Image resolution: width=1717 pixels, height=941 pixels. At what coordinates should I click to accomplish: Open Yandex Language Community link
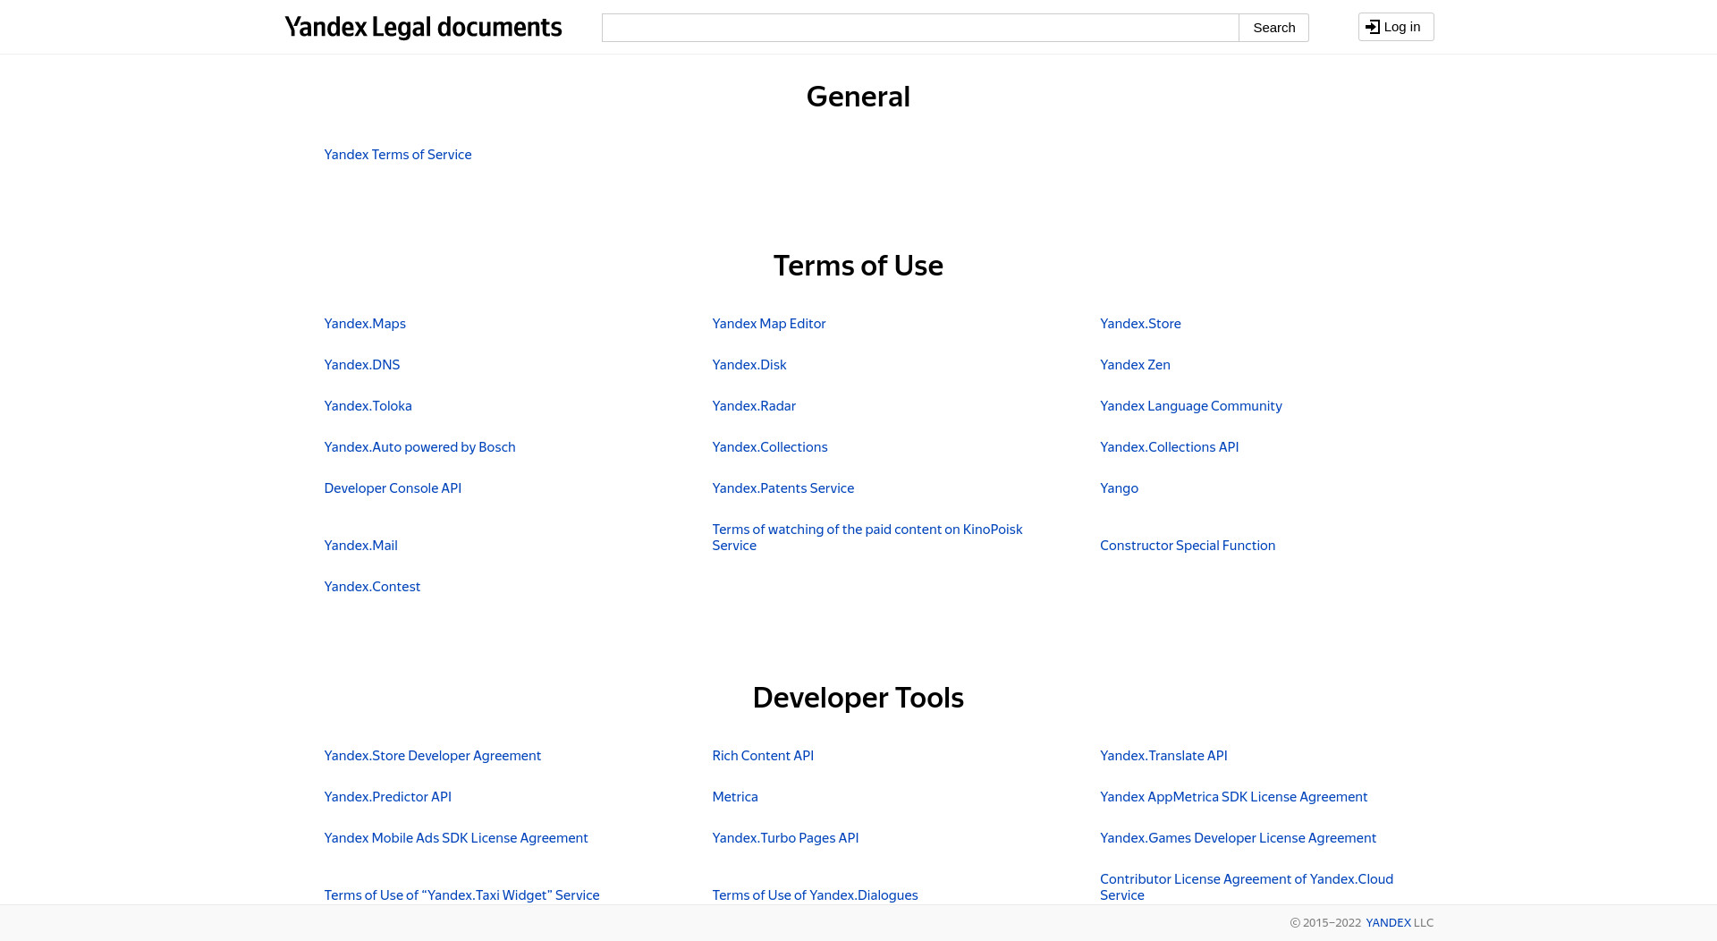1191,406
